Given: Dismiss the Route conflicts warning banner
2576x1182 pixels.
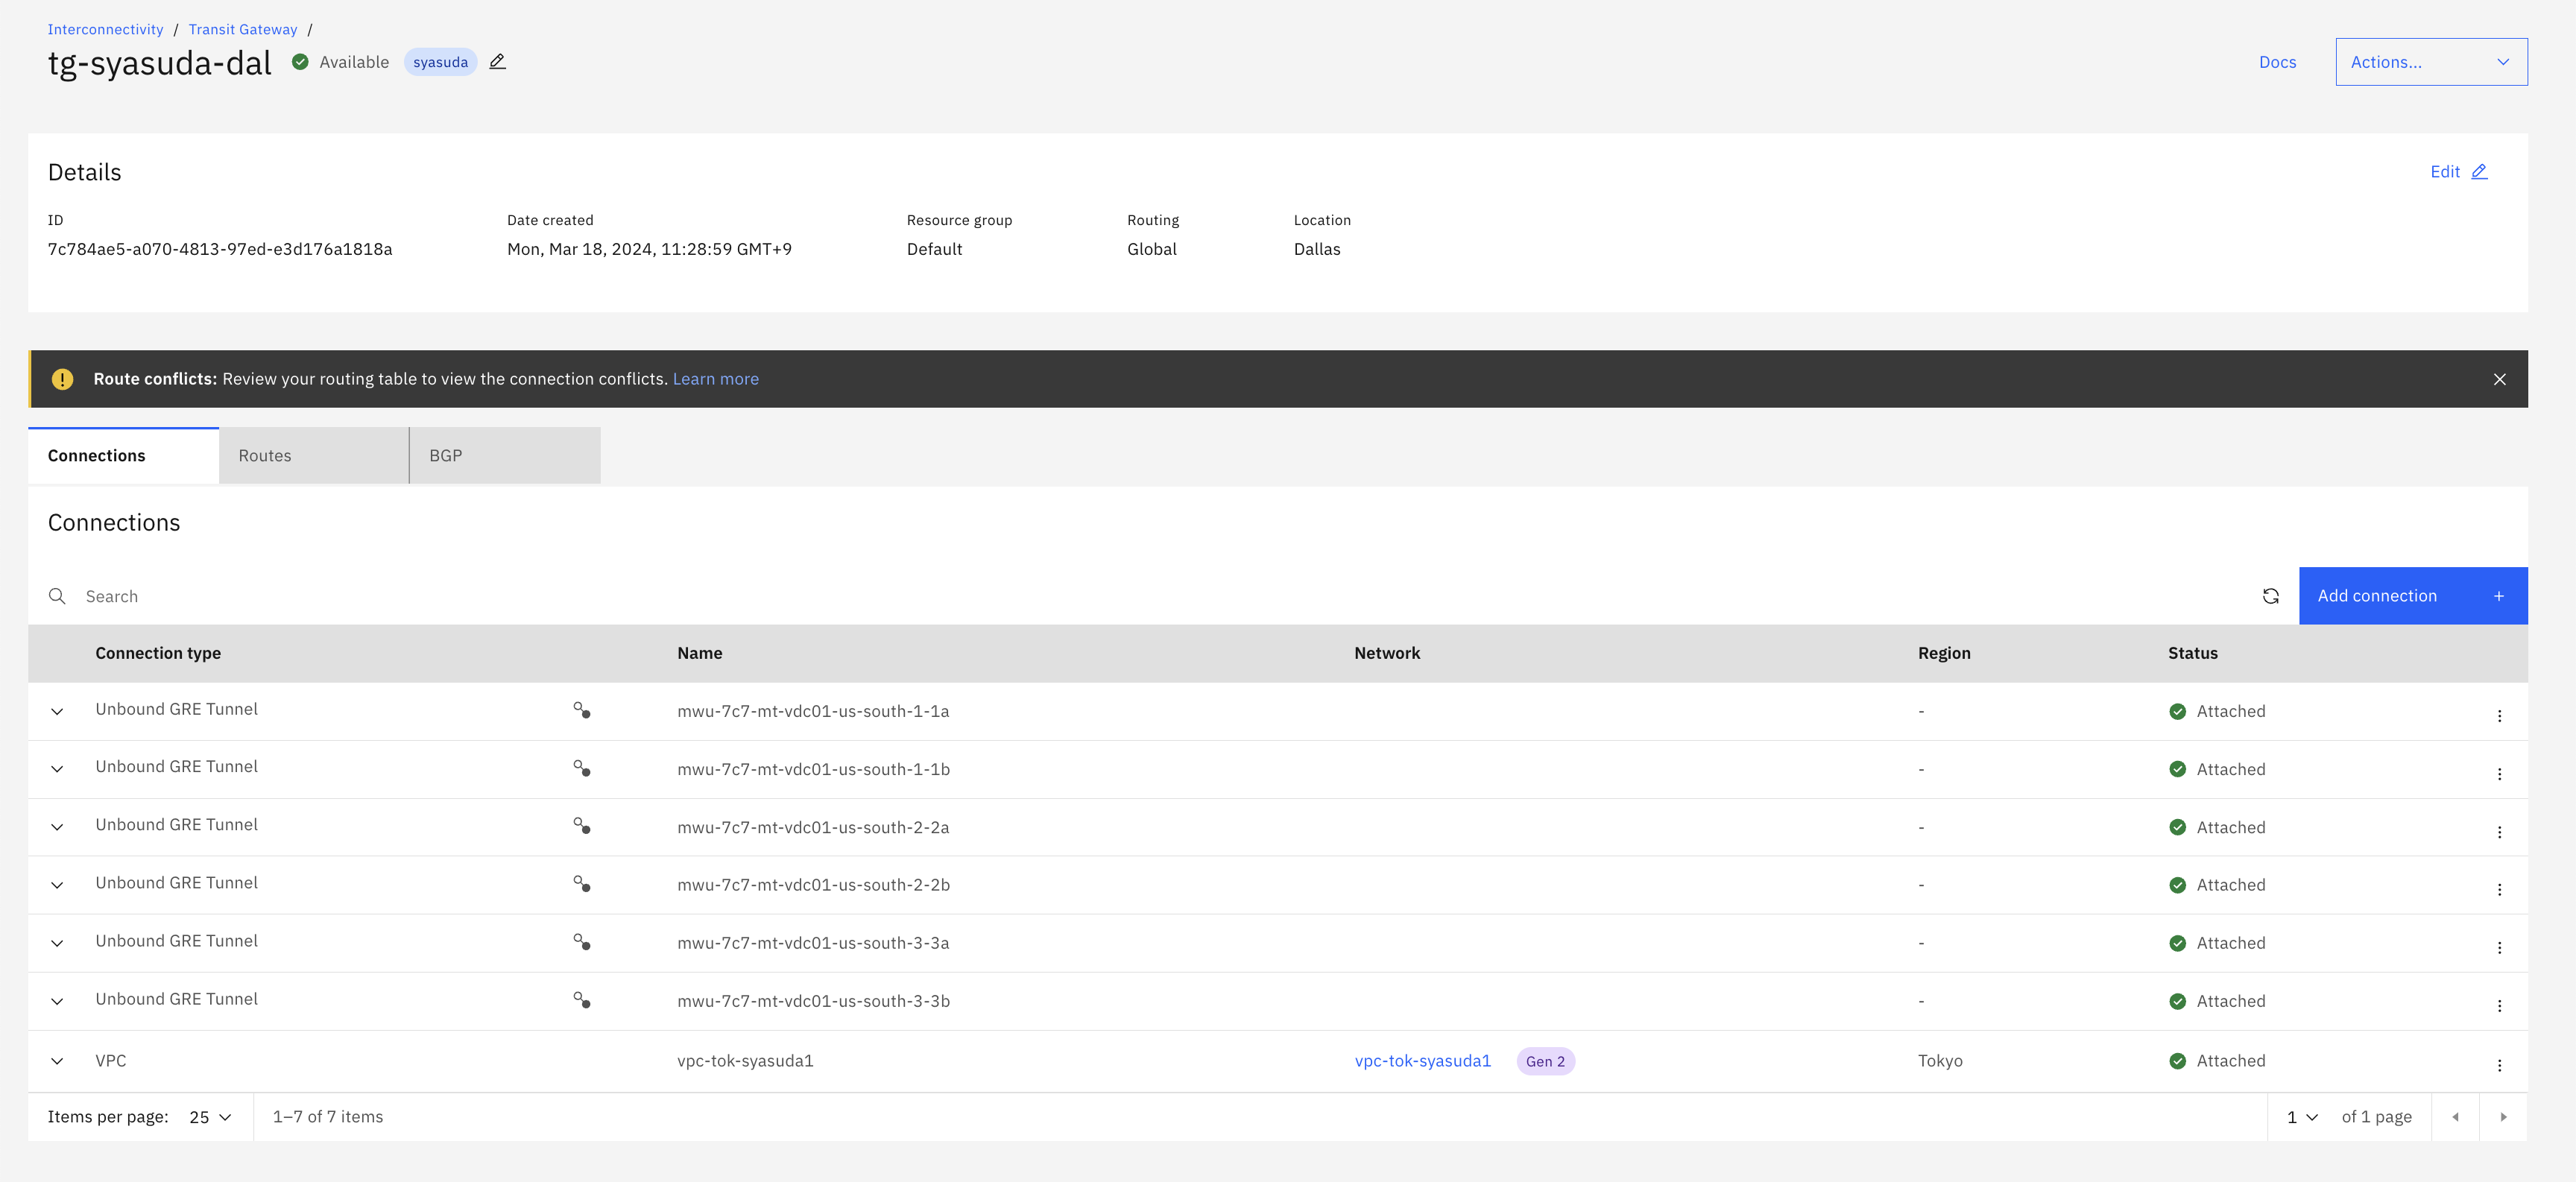Looking at the screenshot, I should (x=2499, y=379).
